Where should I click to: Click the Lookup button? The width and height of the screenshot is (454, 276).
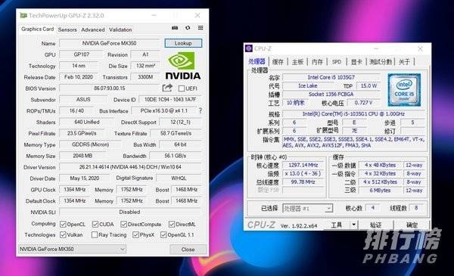(183, 43)
